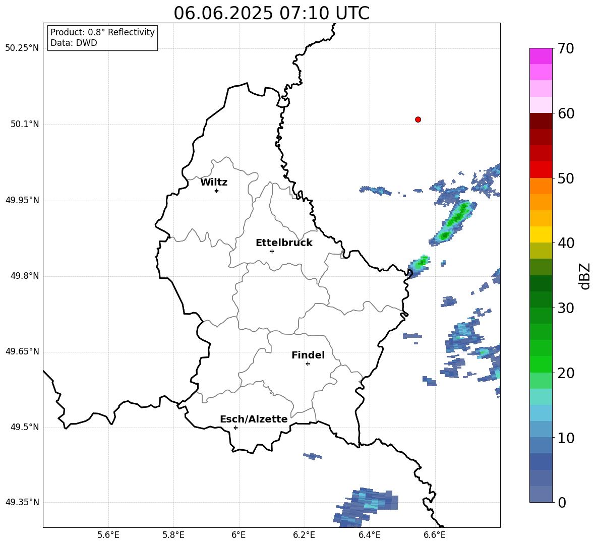Image resolution: width=597 pixels, height=545 pixels.
Task: Click the Wiltz cross marker
Action: point(216,191)
